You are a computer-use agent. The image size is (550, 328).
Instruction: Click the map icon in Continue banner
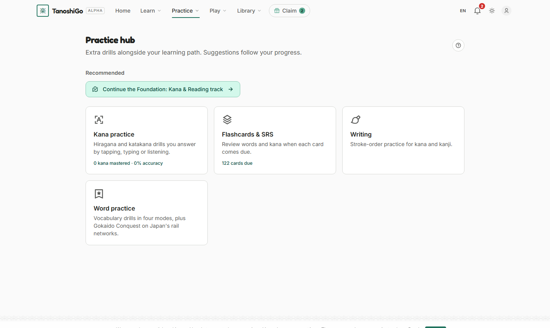coord(95,89)
